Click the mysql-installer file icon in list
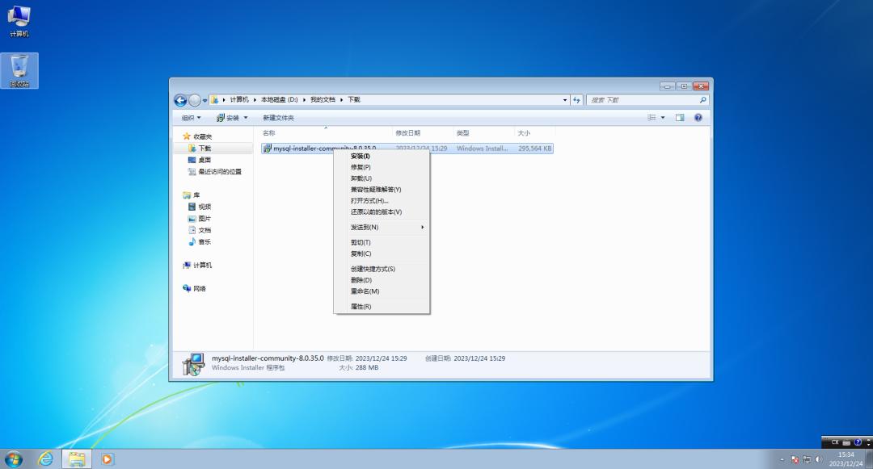The image size is (873, 469). click(268, 149)
